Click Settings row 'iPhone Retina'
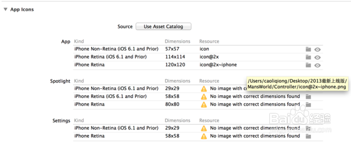Viewport: 351px width, 142px height. [89, 136]
